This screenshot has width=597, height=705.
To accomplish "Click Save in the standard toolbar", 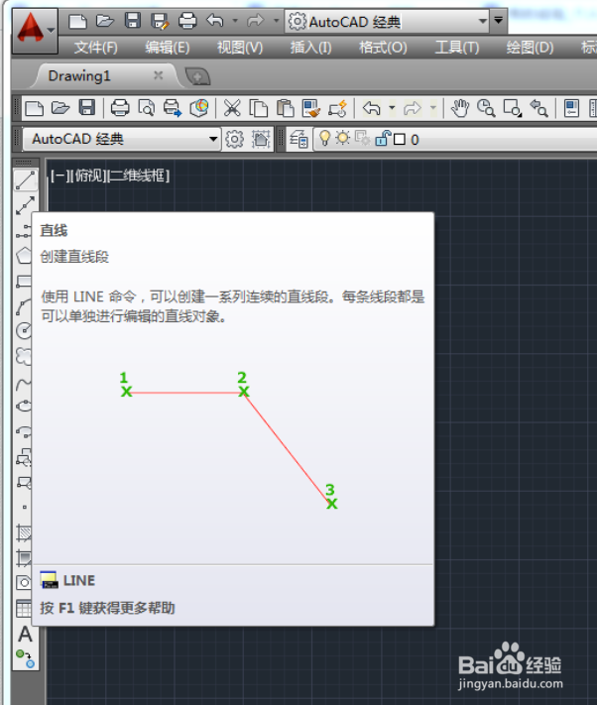I will pyautogui.click(x=86, y=108).
